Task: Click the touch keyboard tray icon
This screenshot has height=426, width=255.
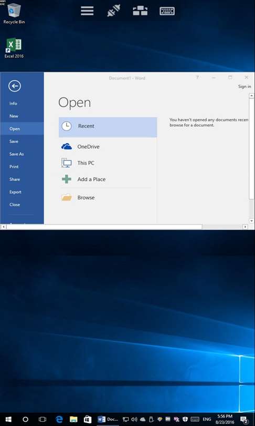Action: click(195, 420)
